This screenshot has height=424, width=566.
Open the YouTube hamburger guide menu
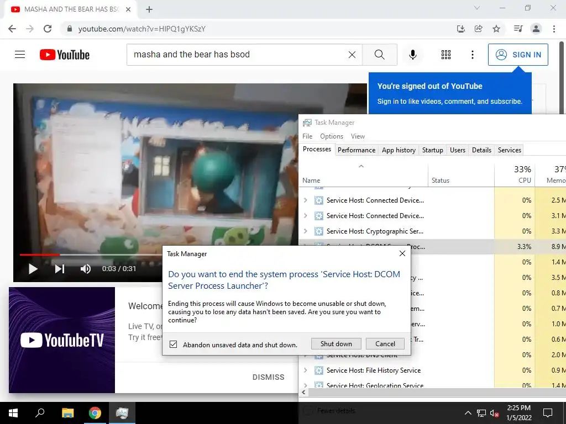tap(20, 55)
